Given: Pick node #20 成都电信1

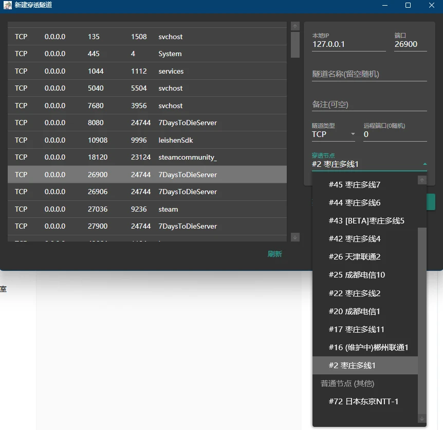Looking at the screenshot, I should click(365, 312).
